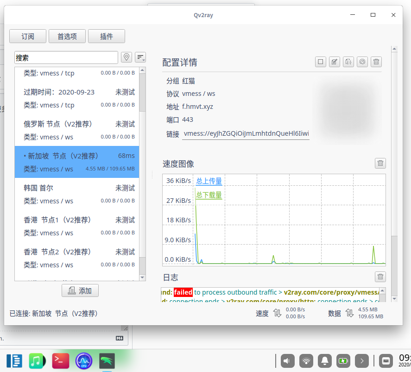Test latency of current connection
This screenshot has width=411, height=372.
click(362, 62)
